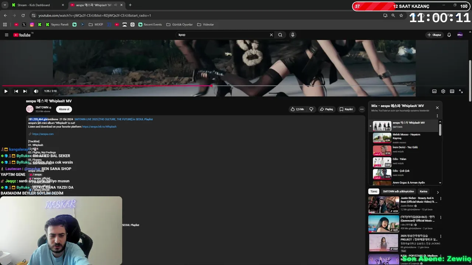Image resolution: width=472 pixels, height=265 pixels.
Task: Open the X (Twitter) bookmark
Action: point(24,25)
